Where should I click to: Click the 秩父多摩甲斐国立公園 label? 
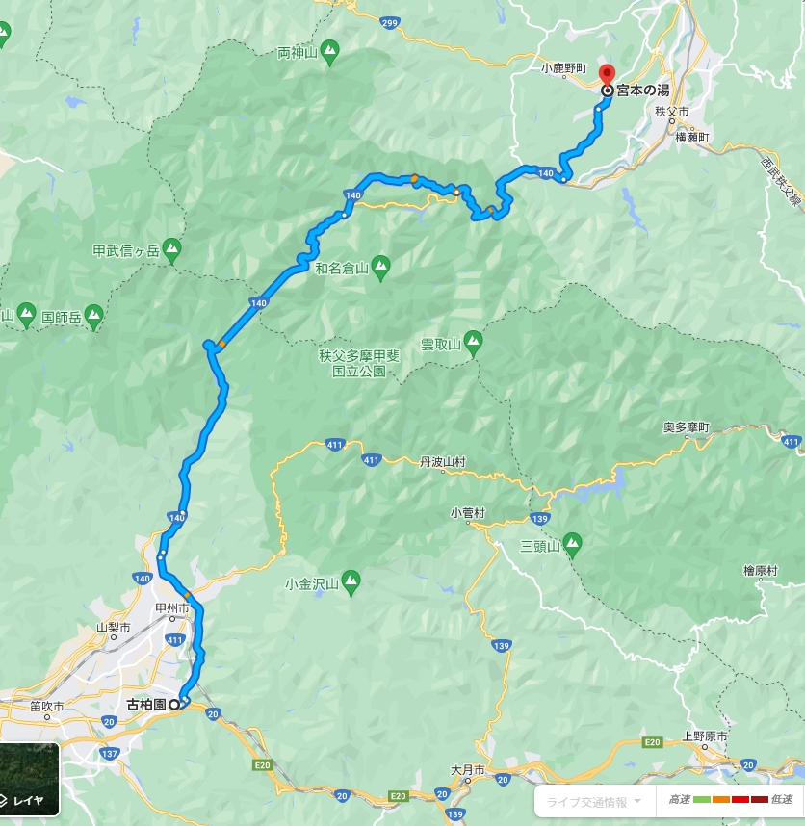click(359, 364)
